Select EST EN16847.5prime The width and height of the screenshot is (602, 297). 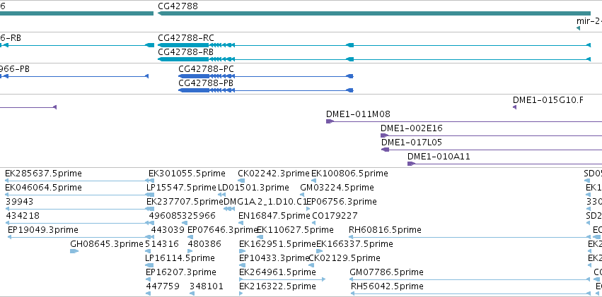[x=274, y=216]
